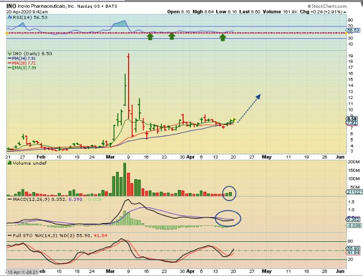Click the 55.90 stochastic tag on right axis
This screenshot has height=276, width=363.
353,249
